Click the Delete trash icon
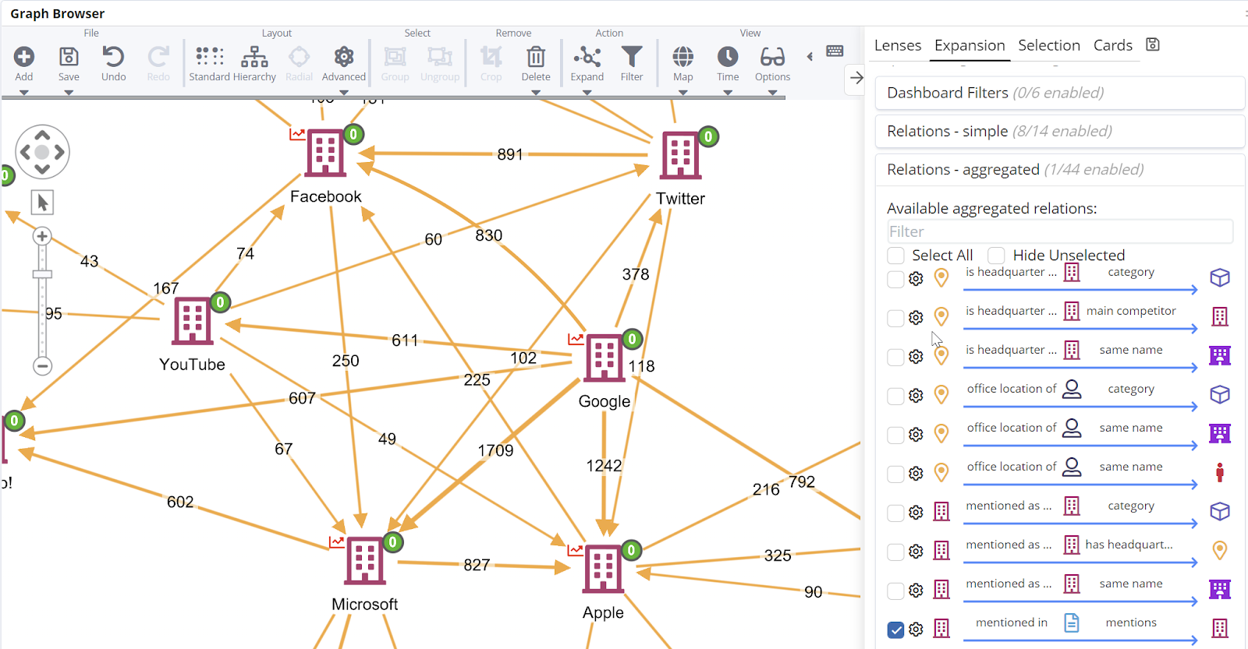 pyautogui.click(x=536, y=57)
